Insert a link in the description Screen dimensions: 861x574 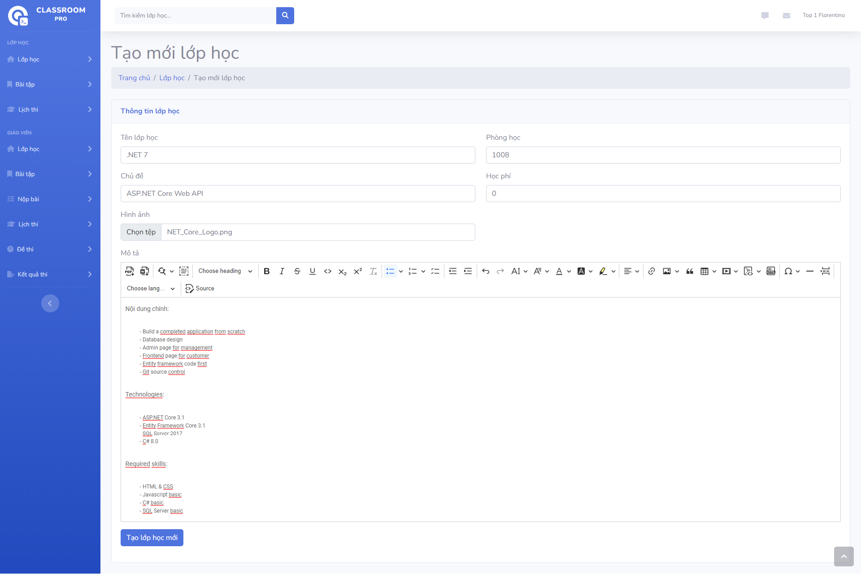[x=652, y=271]
